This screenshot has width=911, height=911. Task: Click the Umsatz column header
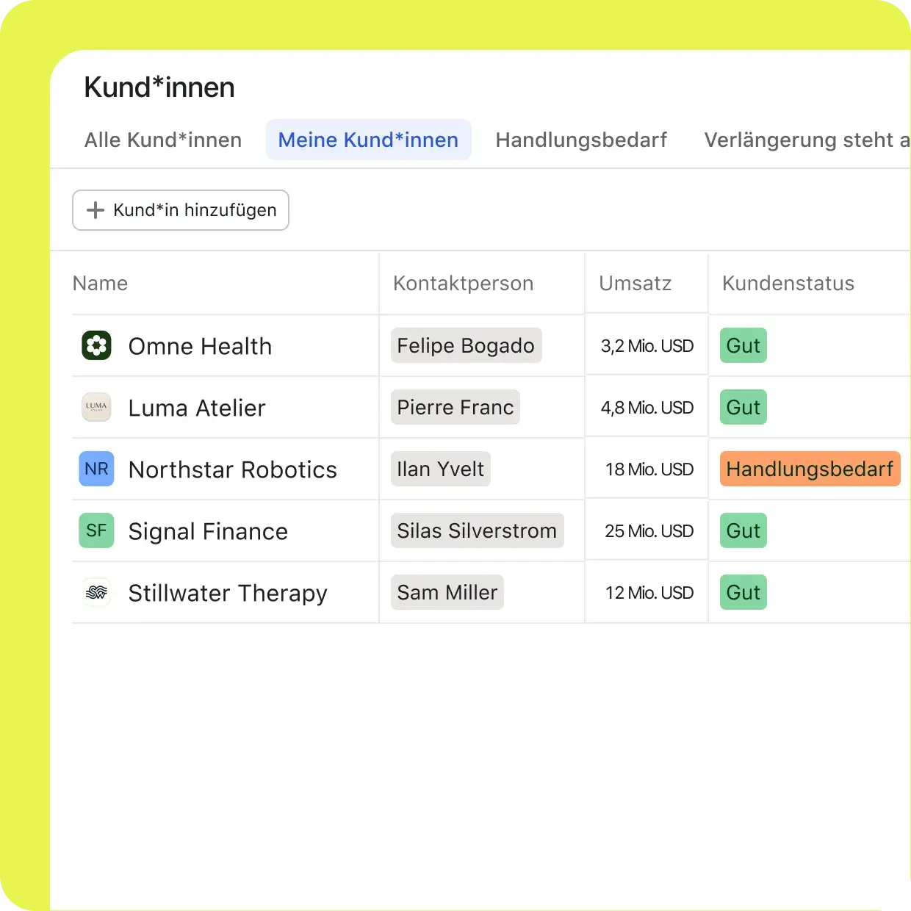(x=635, y=284)
